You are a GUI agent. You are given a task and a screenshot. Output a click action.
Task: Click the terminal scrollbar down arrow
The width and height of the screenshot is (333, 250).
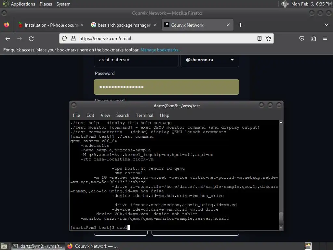pyautogui.click(x=281, y=228)
